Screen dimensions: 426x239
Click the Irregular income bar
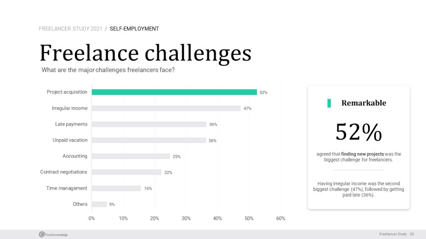click(x=166, y=108)
